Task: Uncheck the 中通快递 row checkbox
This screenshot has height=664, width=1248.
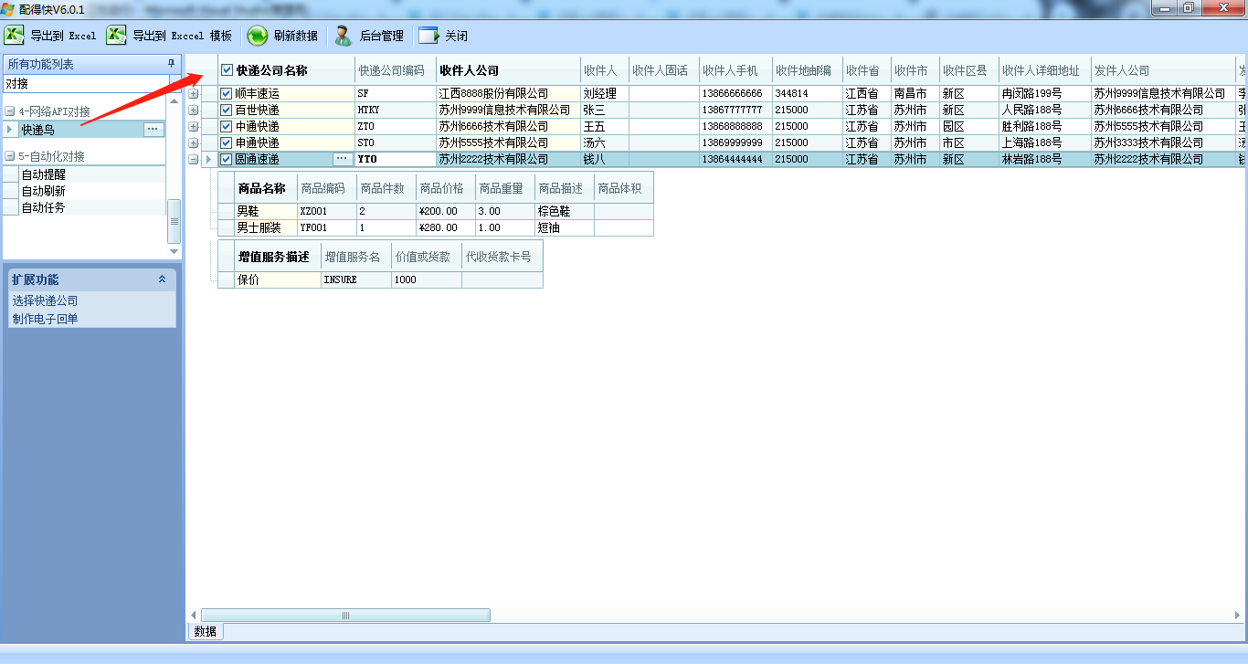Action: pyautogui.click(x=227, y=126)
